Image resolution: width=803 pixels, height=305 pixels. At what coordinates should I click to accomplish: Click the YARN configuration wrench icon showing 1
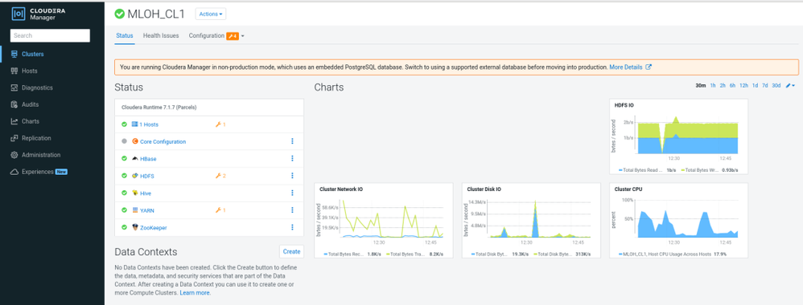pyautogui.click(x=218, y=210)
